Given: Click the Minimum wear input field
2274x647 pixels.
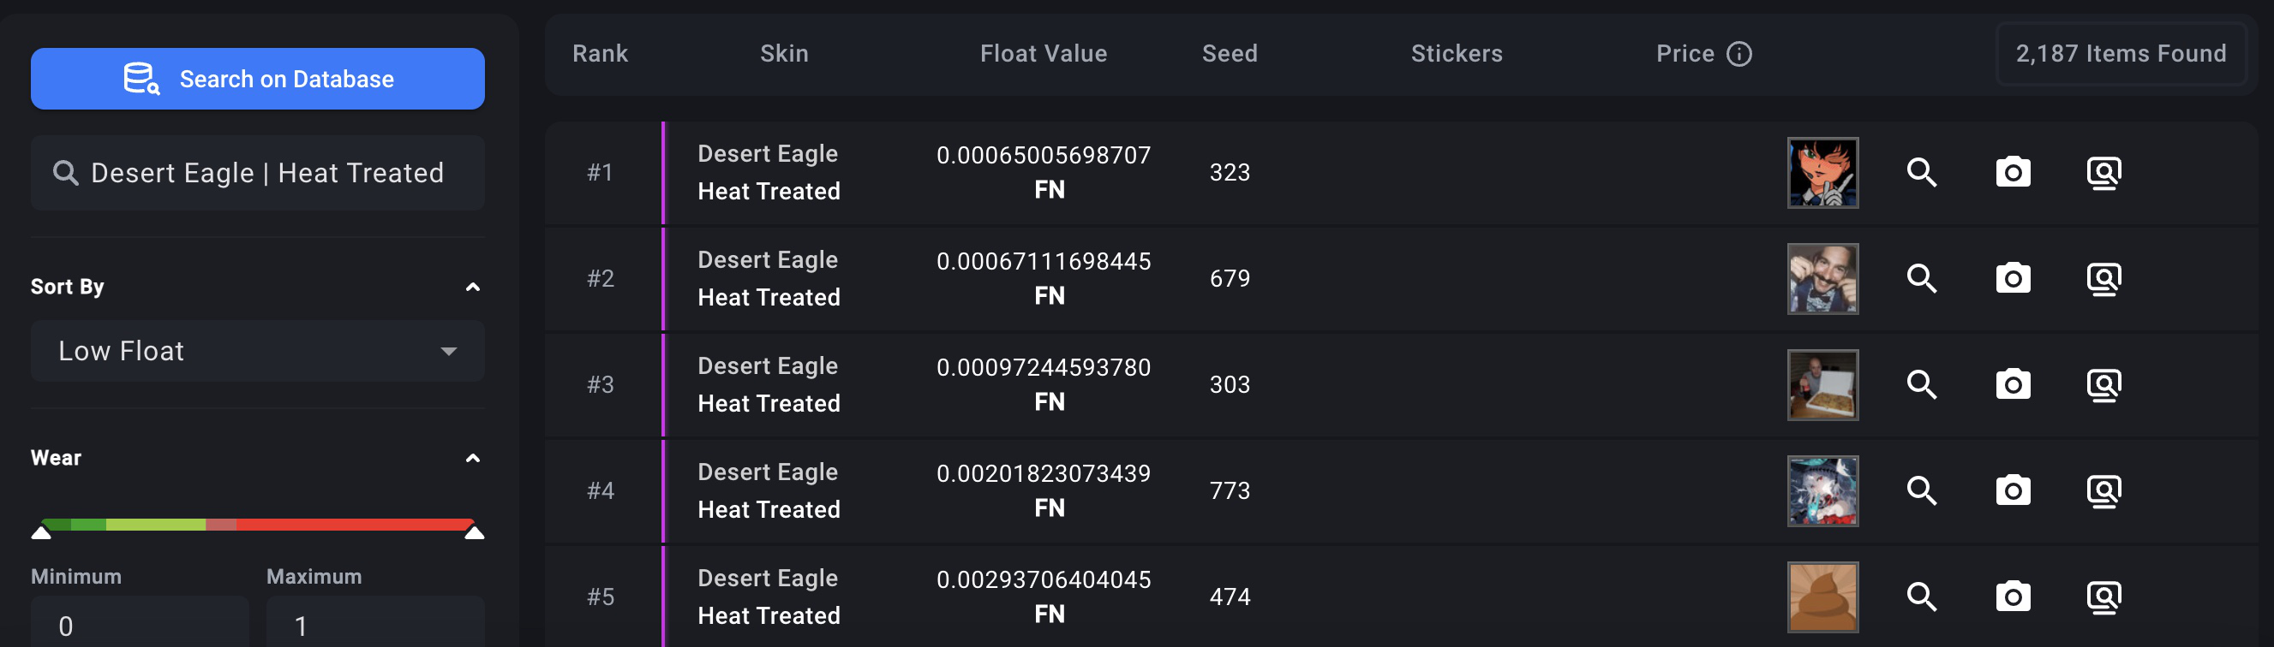Looking at the screenshot, I should click(140, 624).
